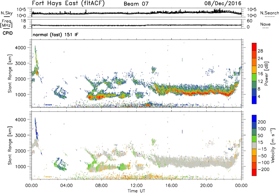Screen dimensions: 279x193
Task: Select the "N.Sky" axis label
Action: 7,13
